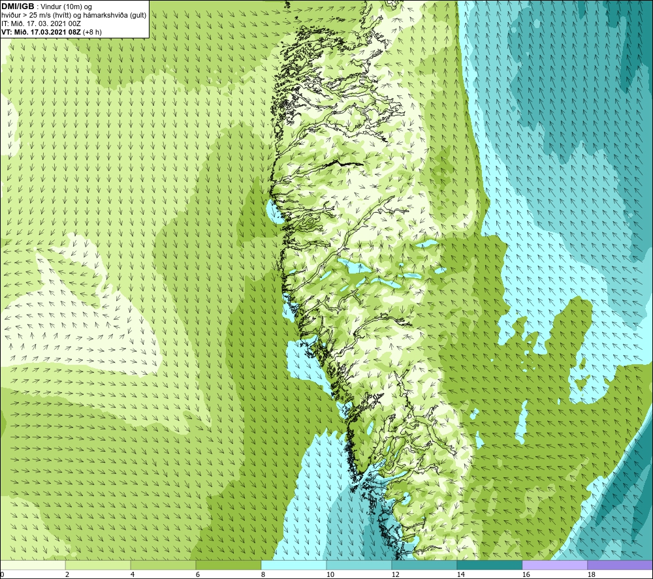This screenshot has height=579, width=653.
Task: Click the 6–8 m/s olive green swatch
Action: point(228,565)
